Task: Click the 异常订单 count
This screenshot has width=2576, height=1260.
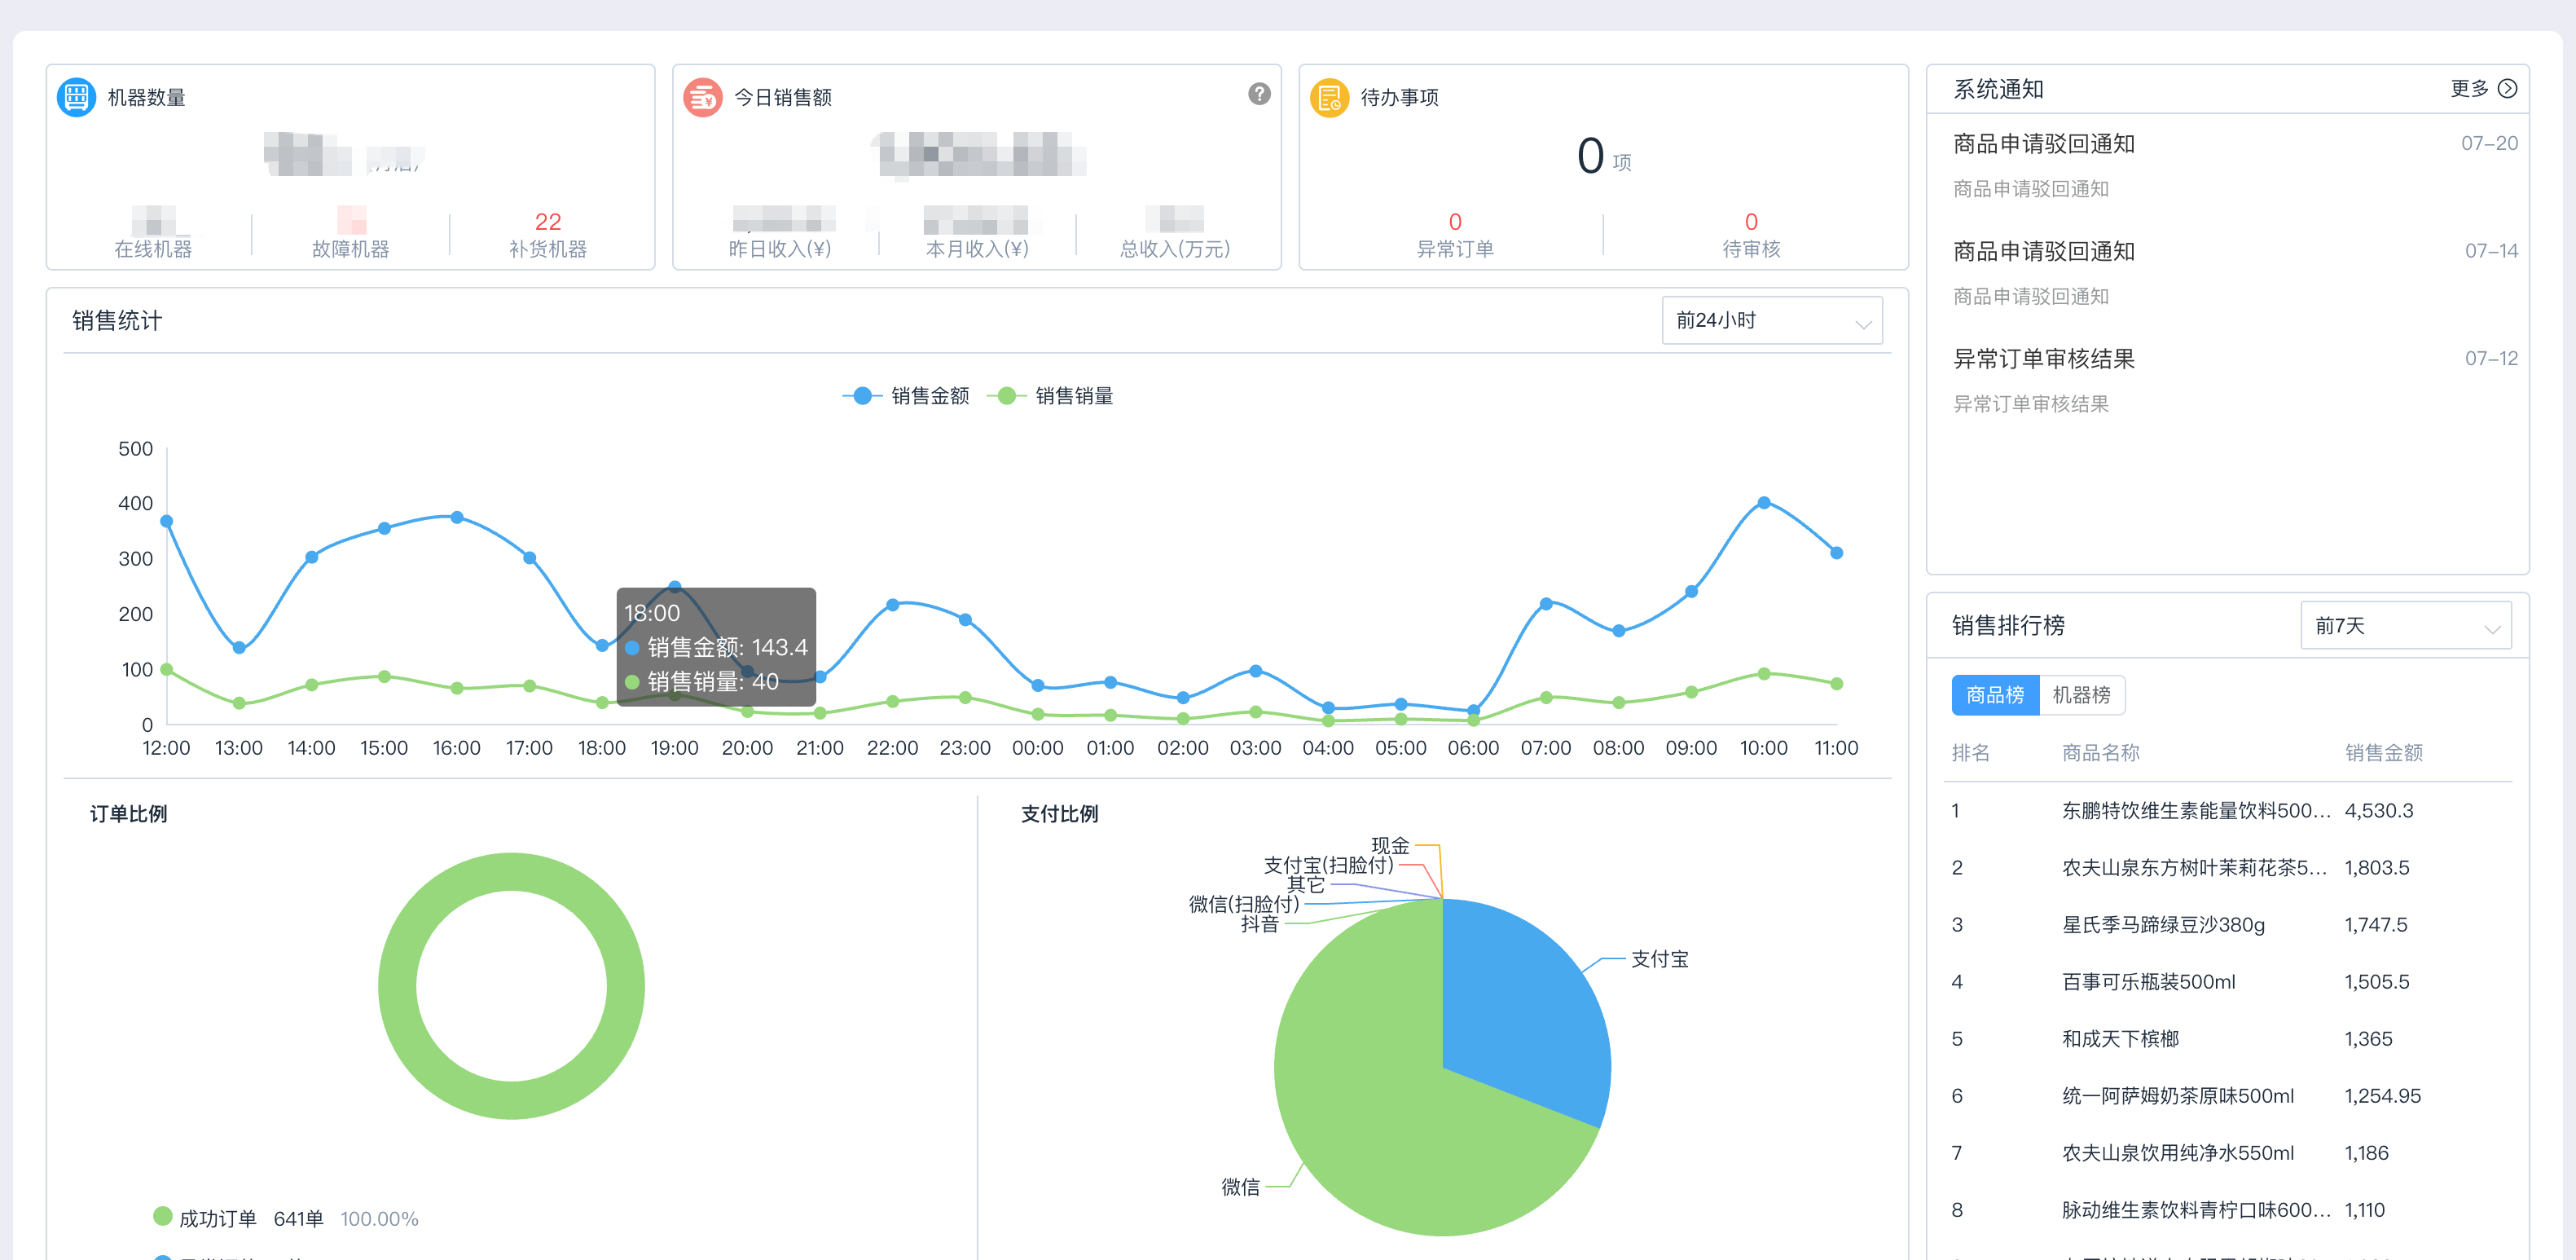Action: (x=1455, y=221)
